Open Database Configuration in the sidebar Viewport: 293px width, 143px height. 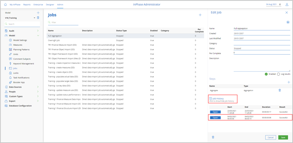point(20,106)
